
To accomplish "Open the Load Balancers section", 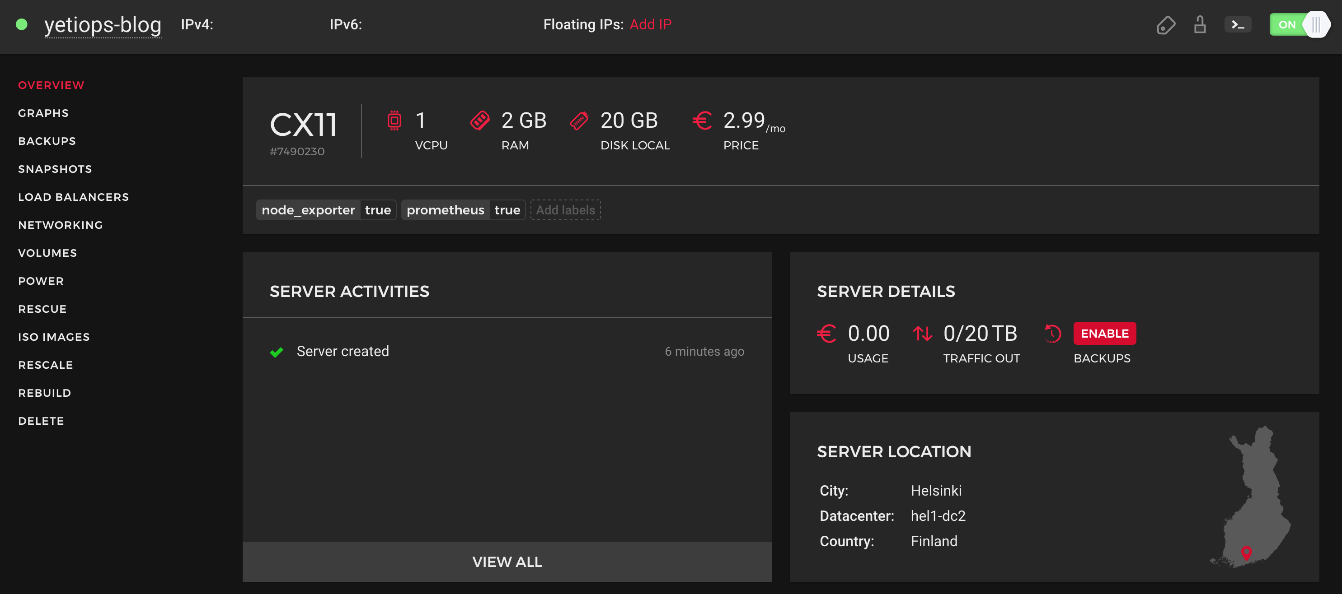I will pos(74,197).
